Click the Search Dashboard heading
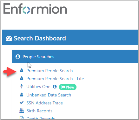 pos(40,38)
